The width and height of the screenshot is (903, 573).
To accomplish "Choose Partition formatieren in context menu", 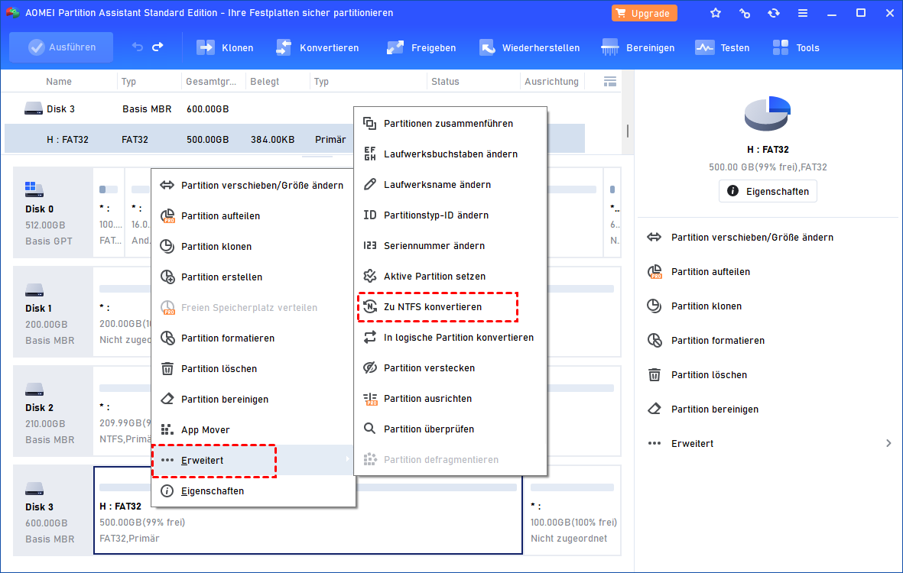I will click(253, 338).
